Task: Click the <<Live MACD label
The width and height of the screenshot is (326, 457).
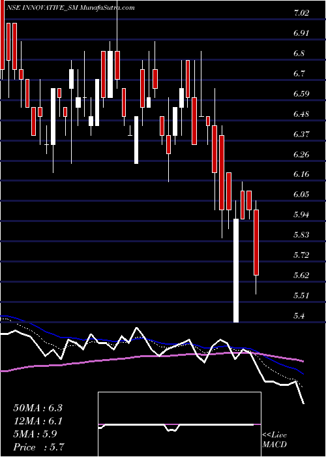Action: point(274,440)
